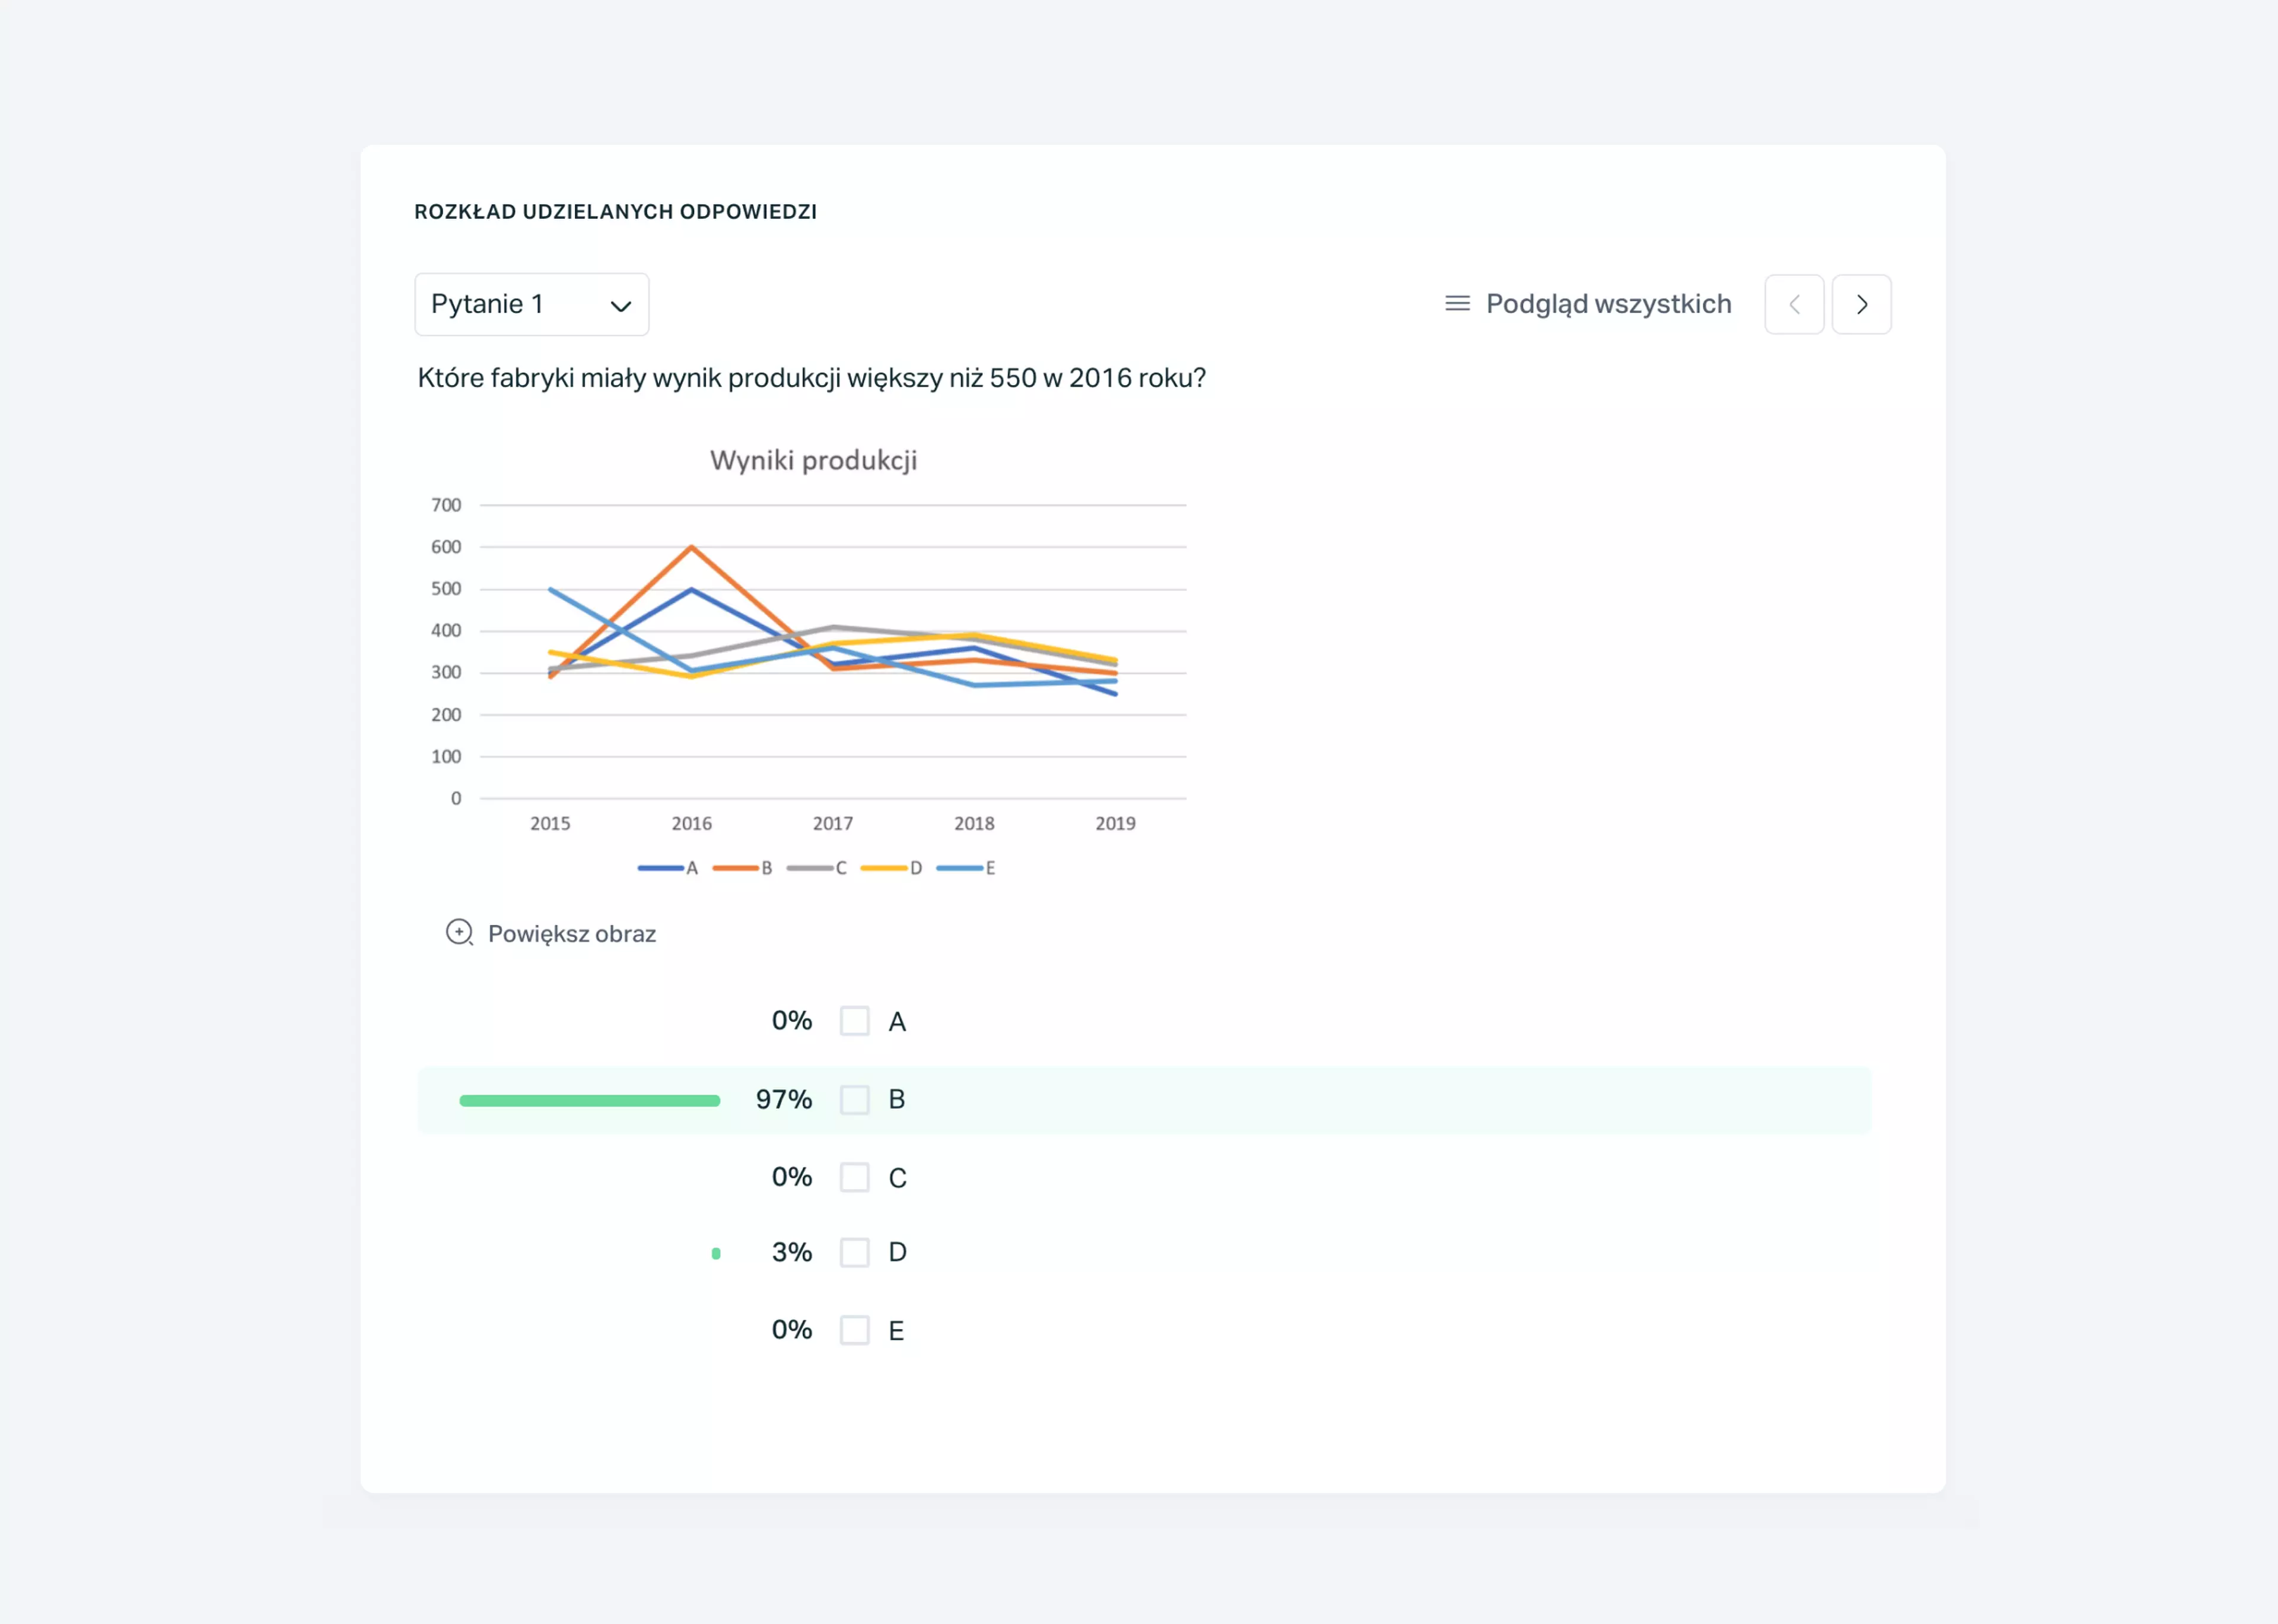Viewport: 2278px width, 1624px height.
Task: Open Podgląd wszystkich overview link
Action: (1607, 304)
